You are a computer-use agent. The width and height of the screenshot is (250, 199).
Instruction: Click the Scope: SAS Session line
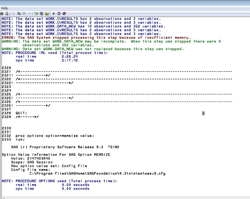pos(32,162)
